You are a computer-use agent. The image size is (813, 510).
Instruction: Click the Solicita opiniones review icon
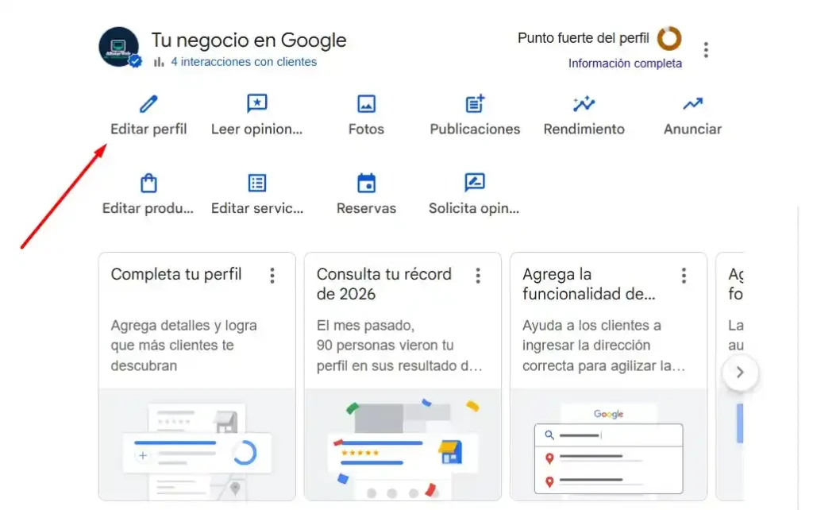point(475,182)
